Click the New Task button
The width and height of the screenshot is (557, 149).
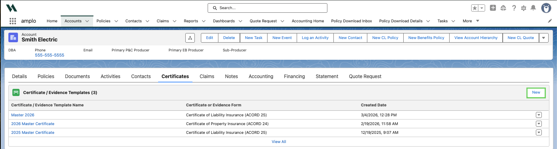(x=254, y=38)
